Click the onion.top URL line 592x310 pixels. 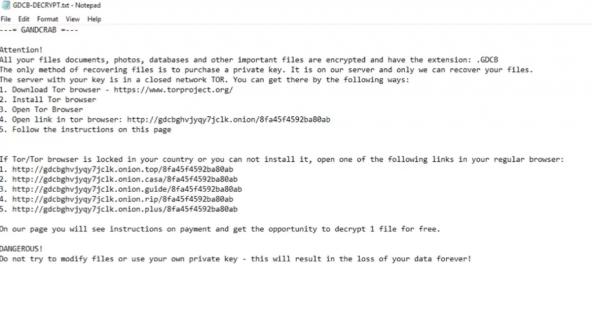pyautogui.click(x=123, y=169)
